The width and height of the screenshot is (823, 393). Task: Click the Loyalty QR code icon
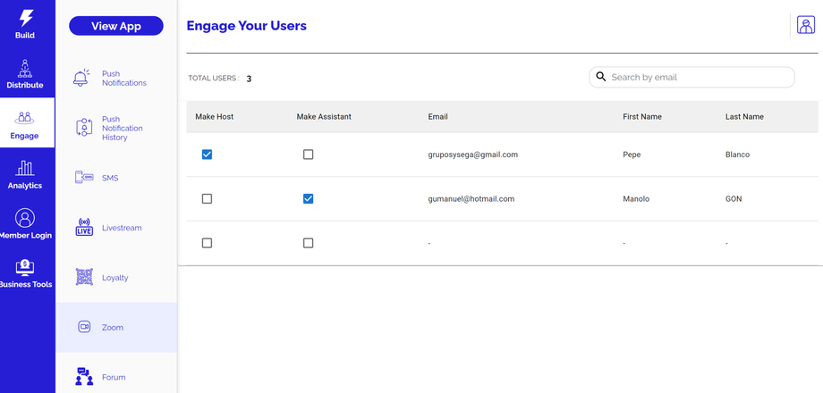click(84, 278)
